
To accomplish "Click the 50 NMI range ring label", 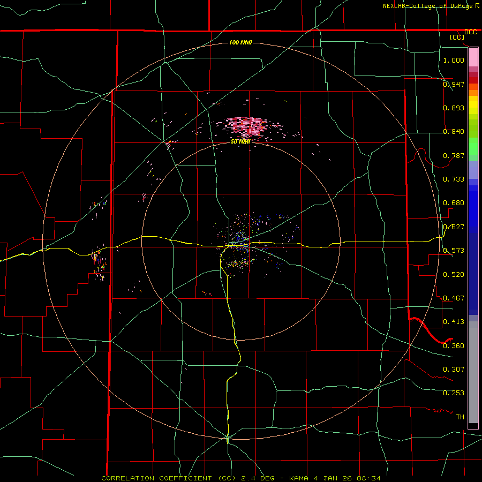I will [x=240, y=142].
